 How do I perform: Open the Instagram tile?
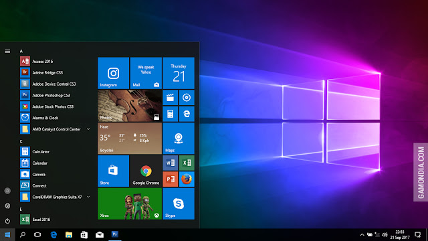(113, 73)
